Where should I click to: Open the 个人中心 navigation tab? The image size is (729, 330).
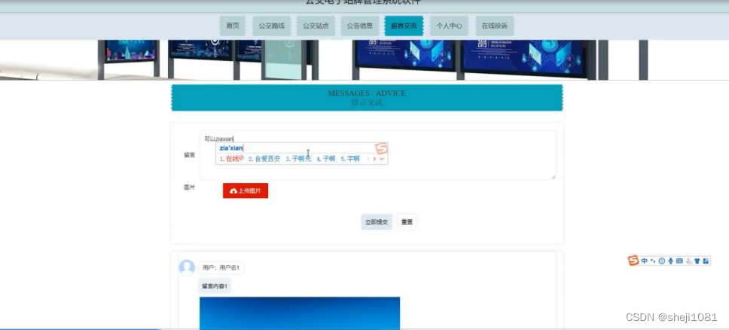click(x=449, y=26)
